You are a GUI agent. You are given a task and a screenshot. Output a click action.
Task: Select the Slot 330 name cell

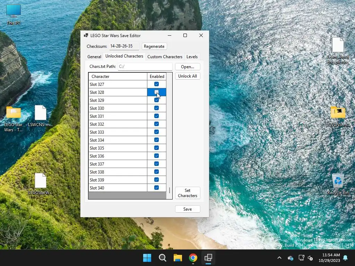118,108
